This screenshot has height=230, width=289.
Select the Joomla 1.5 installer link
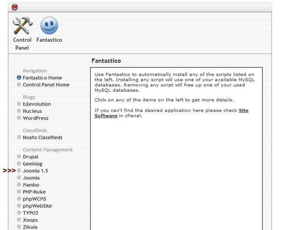pos(35,171)
